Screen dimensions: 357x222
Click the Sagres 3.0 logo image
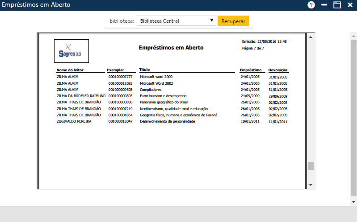71,51
